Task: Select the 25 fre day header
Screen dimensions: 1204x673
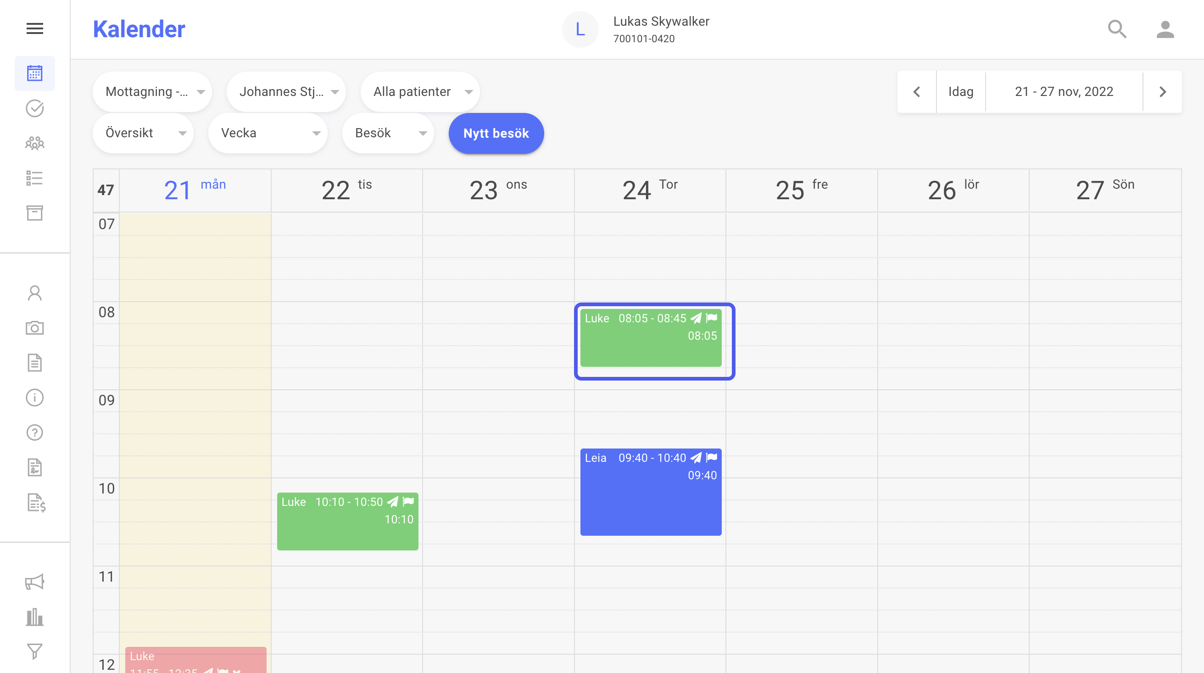Action: [x=802, y=191]
